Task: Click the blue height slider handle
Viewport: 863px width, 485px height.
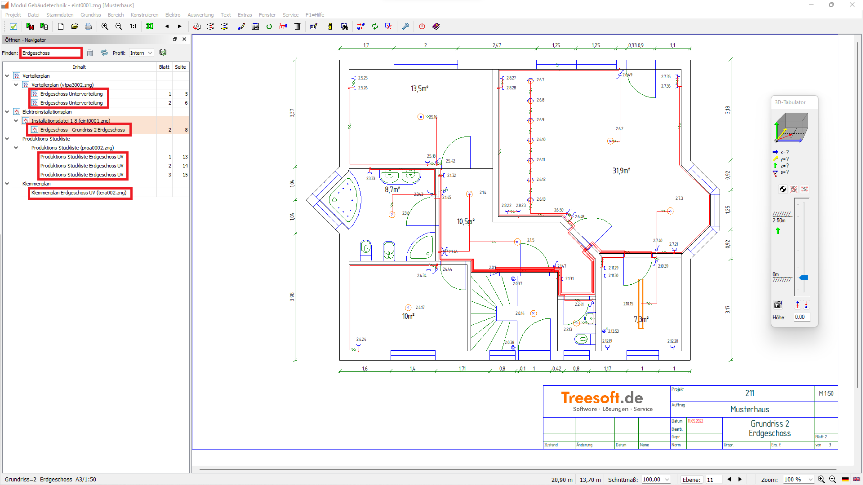Action: 803,278
